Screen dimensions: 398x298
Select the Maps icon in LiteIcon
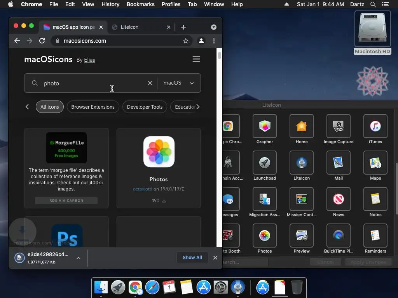[375, 163]
